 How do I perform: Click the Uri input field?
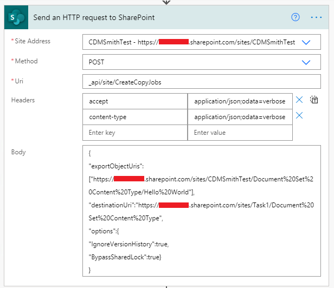pyautogui.click(x=202, y=82)
